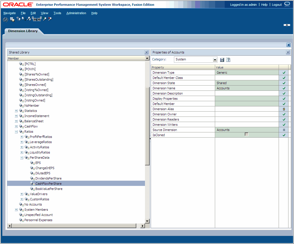This screenshot has width=294, height=244.
Task: Click the status icon in Dimension Alias row
Action: point(284,109)
